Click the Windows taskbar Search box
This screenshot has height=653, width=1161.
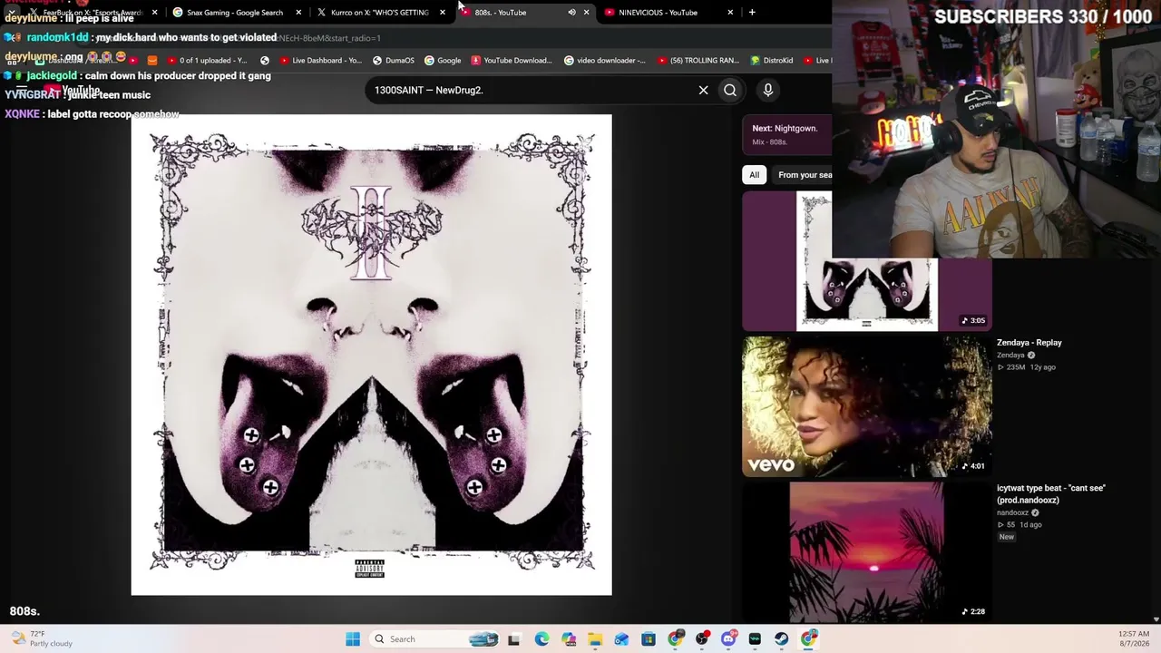click(x=434, y=639)
